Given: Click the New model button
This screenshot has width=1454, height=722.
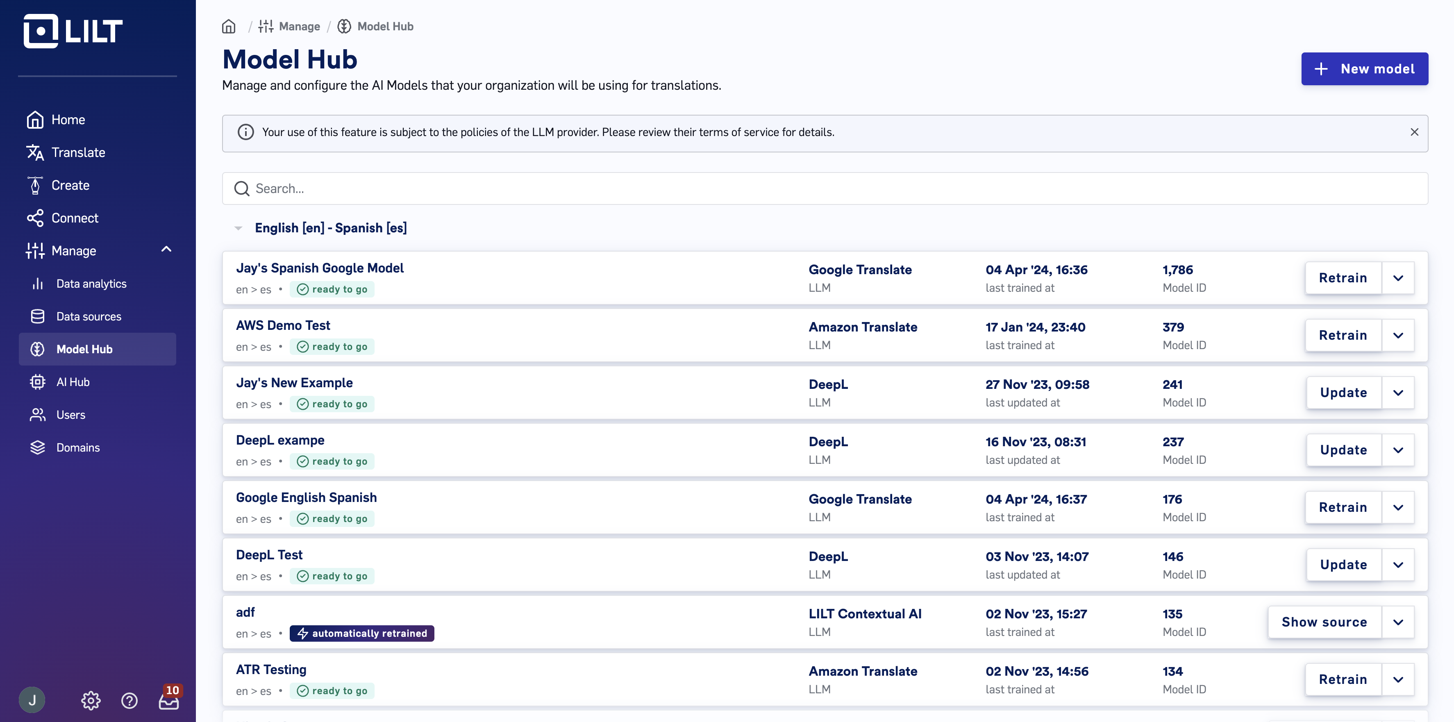Looking at the screenshot, I should (x=1364, y=69).
